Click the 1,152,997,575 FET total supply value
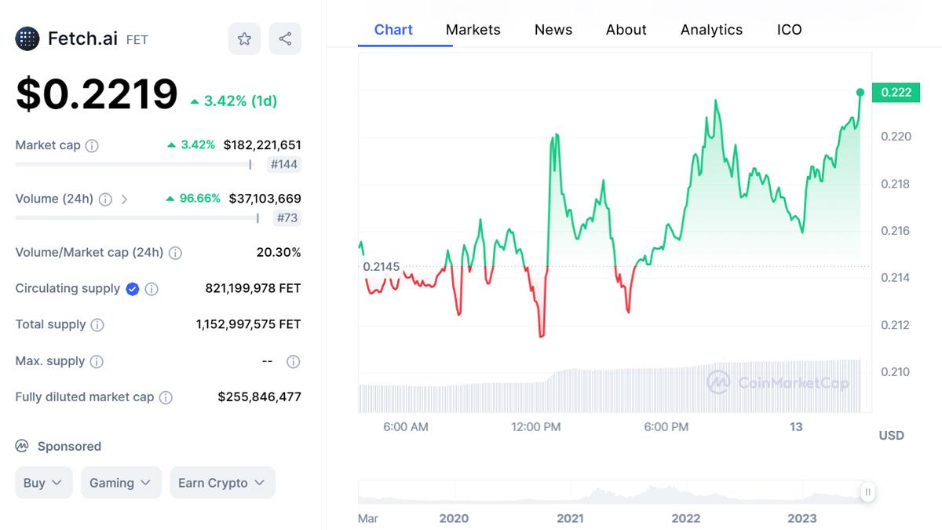The width and height of the screenshot is (942, 530). tap(249, 324)
